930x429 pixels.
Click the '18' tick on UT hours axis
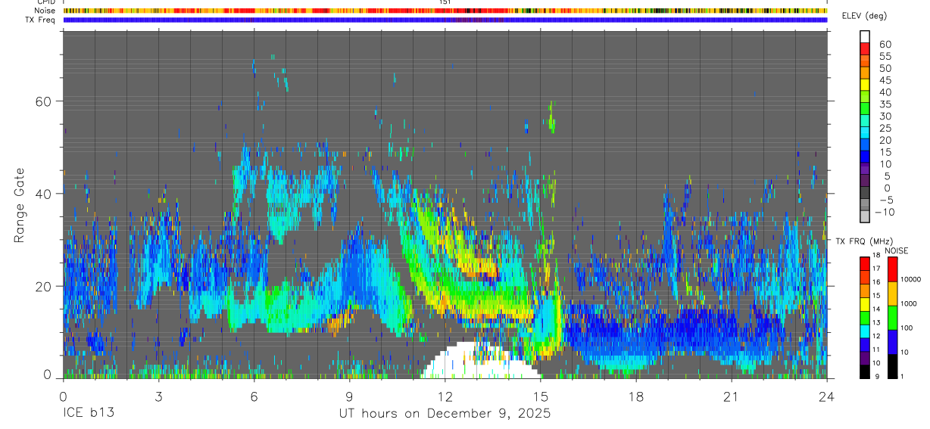click(635, 396)
